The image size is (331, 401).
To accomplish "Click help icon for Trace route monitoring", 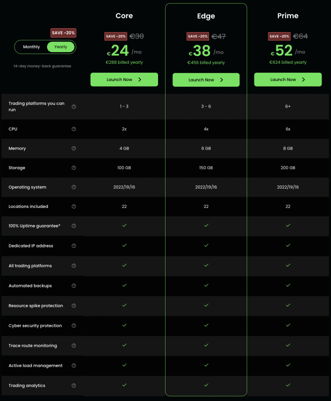I will [74, 346].
